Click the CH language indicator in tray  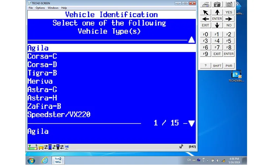[x=189, y=160]
